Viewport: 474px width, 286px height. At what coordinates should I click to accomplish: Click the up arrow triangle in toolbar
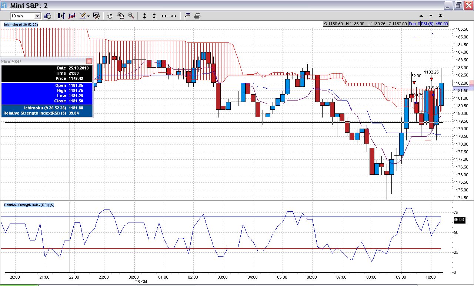click(x=421, y=16)
